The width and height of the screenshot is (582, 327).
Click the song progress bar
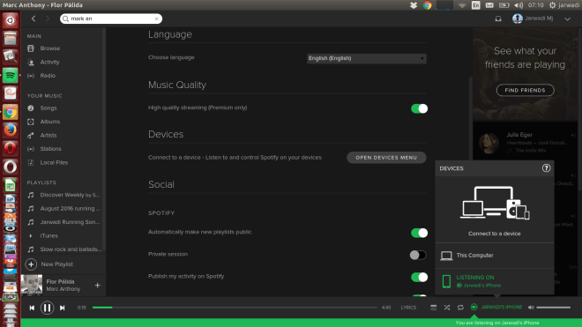tap(235, 308)
